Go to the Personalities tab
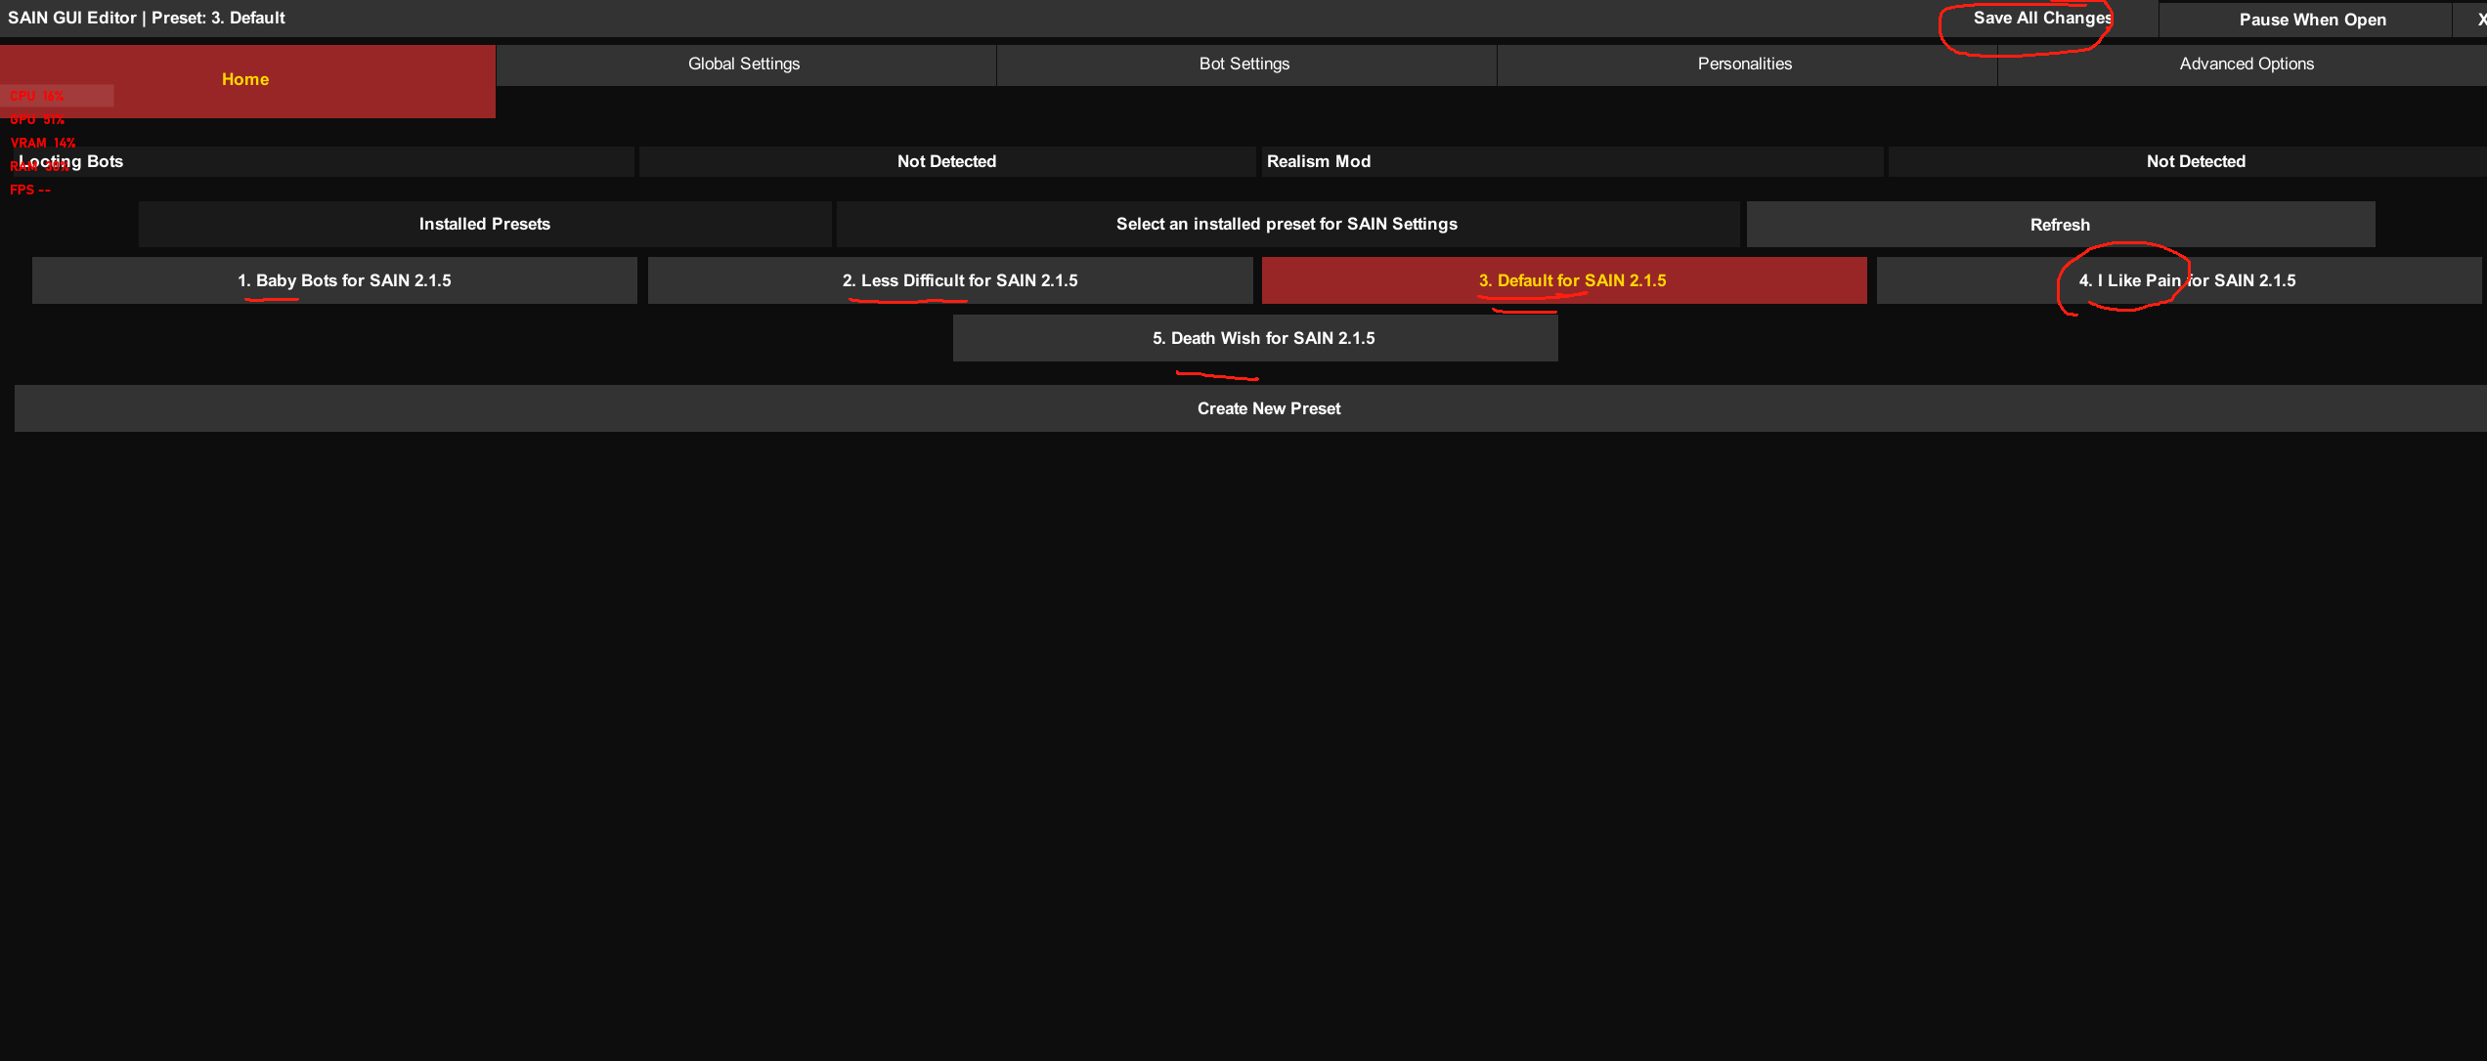Screen dimensions: 2487x1061 [x=1746, y=64]
